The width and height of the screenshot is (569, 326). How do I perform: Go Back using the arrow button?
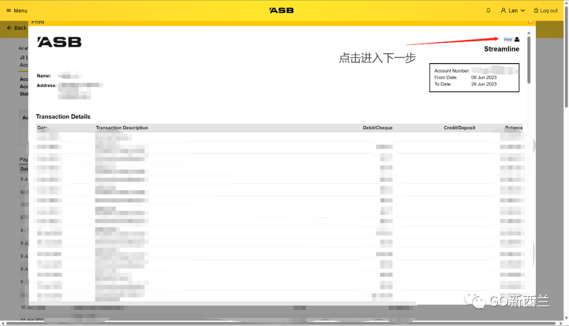pos(17,28)
